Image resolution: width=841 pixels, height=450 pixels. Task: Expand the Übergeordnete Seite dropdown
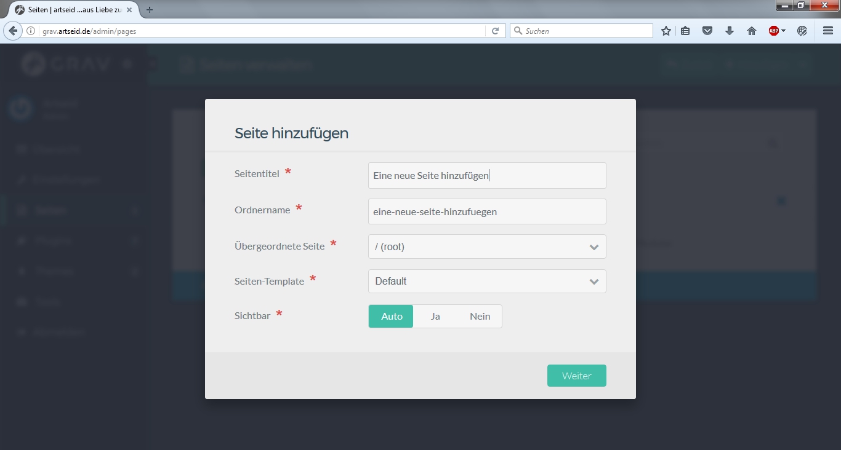click(486, 247)
